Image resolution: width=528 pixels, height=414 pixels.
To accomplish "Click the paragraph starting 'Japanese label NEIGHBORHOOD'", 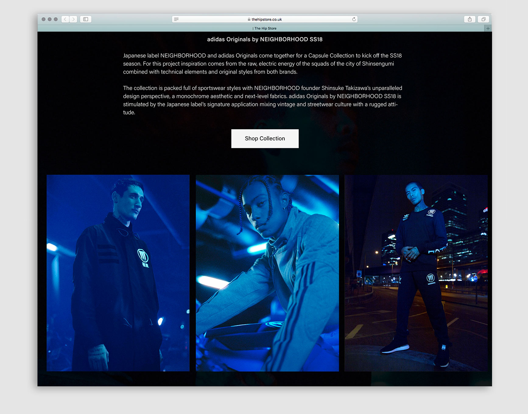I will point(262,64).
